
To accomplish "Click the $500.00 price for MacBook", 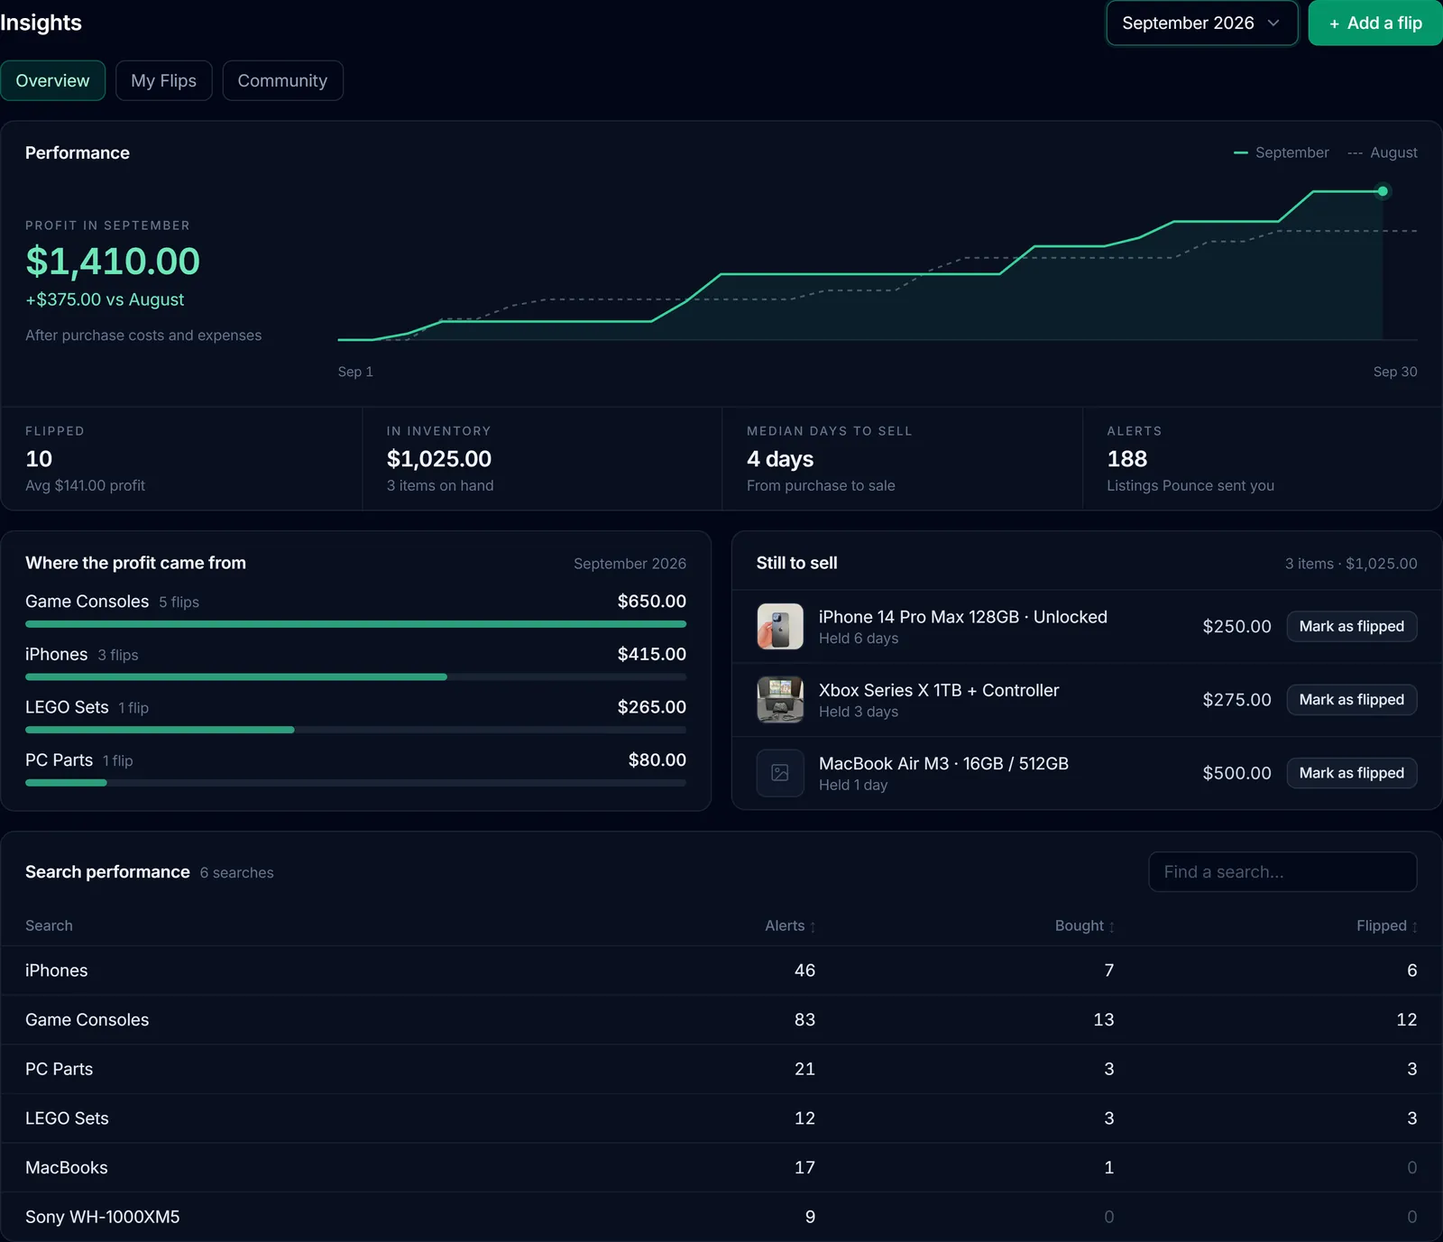I will click(x=1237, y=773).
